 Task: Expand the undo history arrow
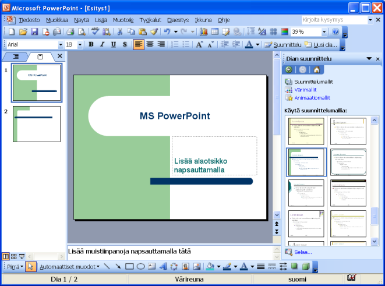(x=176, y=31)
